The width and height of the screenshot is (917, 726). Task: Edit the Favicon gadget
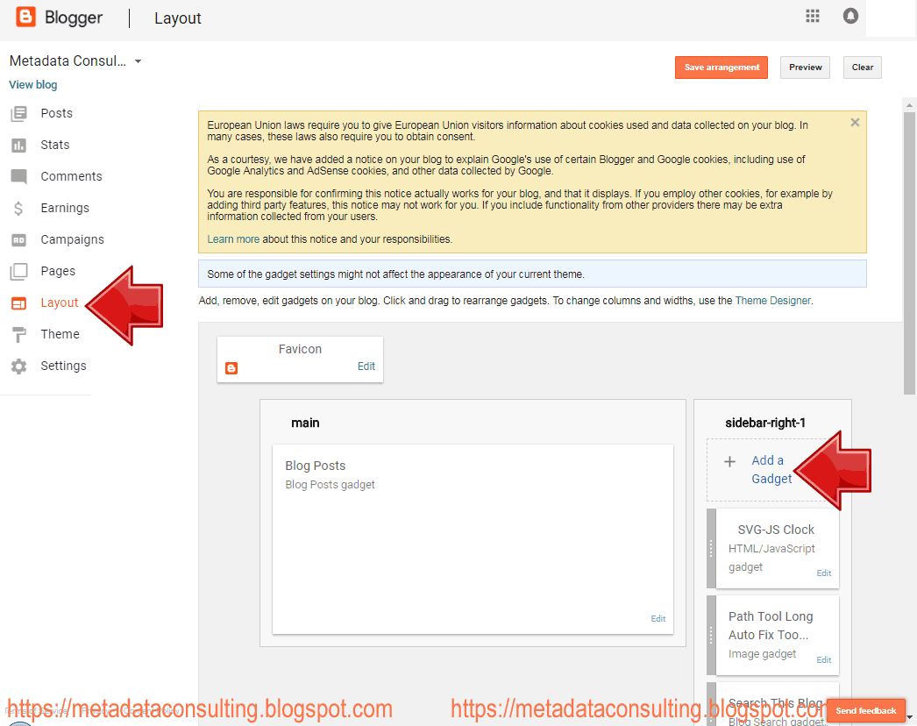(x=366, y=367)
